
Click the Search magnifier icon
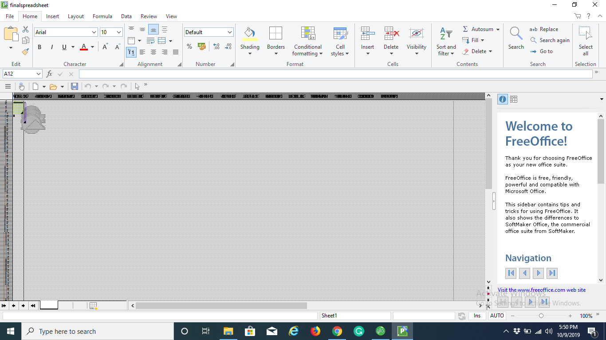pos(516,34)
